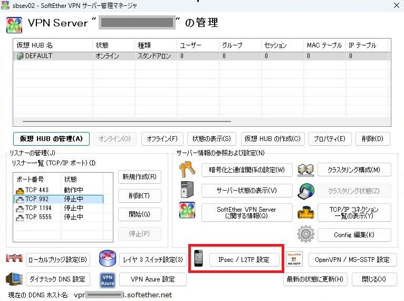Click the globe laptop clustering status icon
Screen dimensions: 404x301
[305, 191]
